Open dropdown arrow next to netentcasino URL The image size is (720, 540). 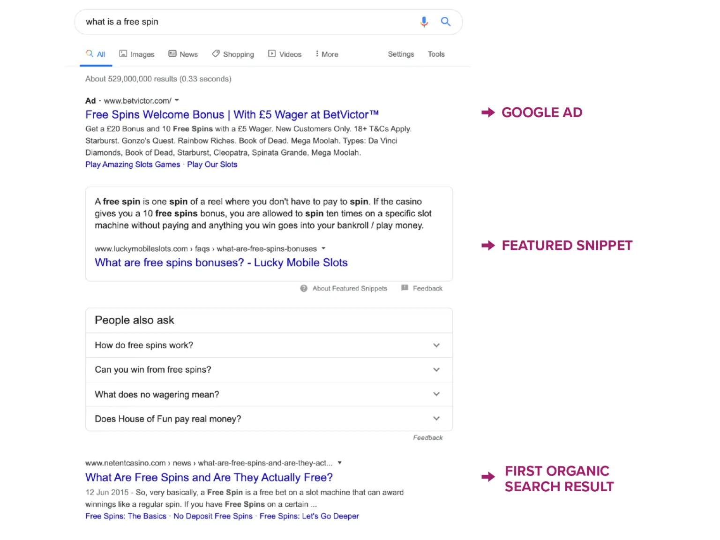[x=340, y=463]
